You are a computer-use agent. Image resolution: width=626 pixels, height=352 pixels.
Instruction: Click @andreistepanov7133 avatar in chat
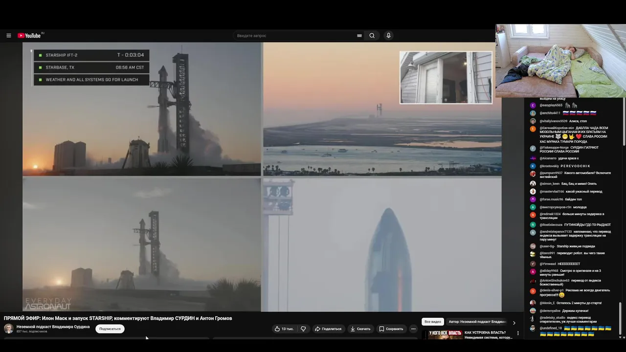[x=533, y=232]
